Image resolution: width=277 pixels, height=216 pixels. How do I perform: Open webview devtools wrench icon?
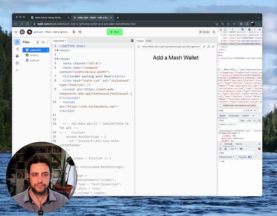(x=209, y=47)
